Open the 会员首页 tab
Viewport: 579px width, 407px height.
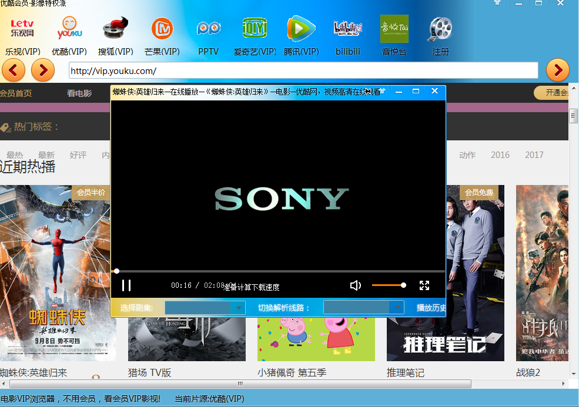pos(16,93)
